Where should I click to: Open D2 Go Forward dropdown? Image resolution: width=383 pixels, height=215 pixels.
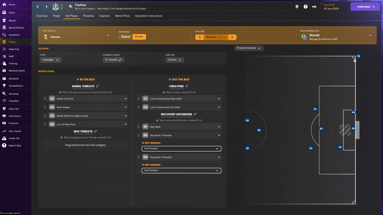(x=181, y=149)
